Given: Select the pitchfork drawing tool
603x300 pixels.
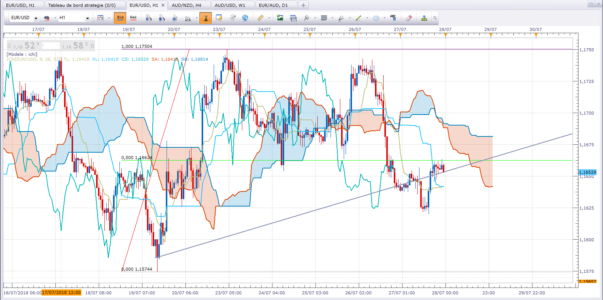Looking at the screenshot, I should pyautogui.click(x=307, y=18).
